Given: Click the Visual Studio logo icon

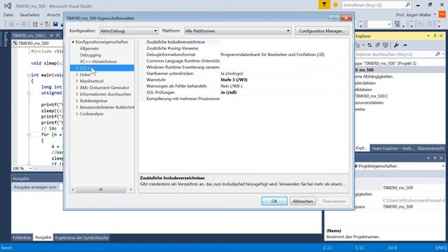Looking at the screenshot, I should tap(8, 6).
